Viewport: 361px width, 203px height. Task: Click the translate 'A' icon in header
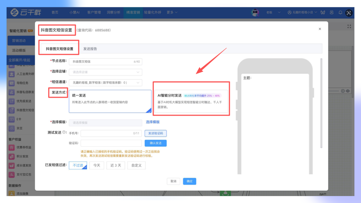click(x=349, y=13)
